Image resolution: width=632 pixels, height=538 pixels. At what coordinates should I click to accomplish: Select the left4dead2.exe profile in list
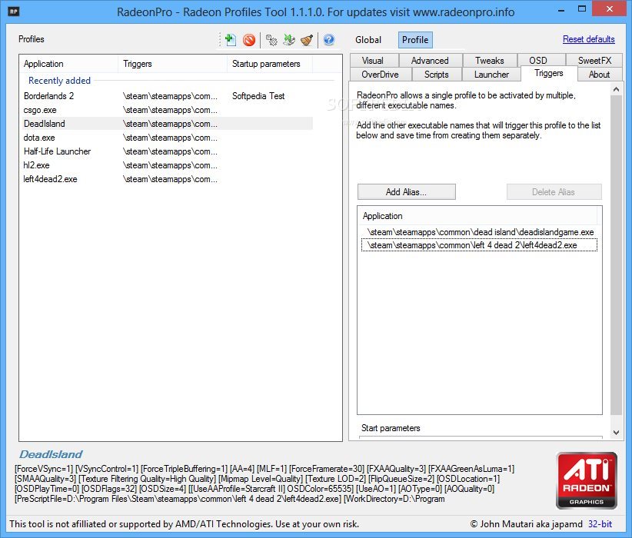(50, 179)
